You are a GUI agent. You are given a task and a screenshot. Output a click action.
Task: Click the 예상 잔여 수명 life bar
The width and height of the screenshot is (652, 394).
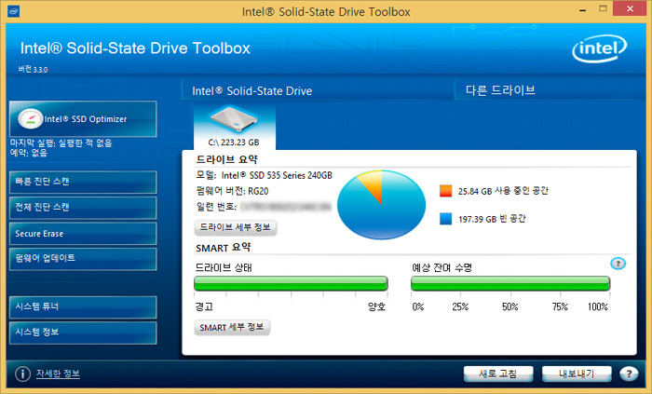pos(510,283)
